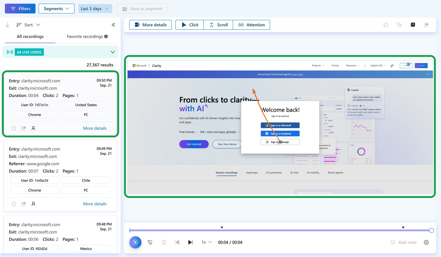Image resolution: width=441 pixels, height=257 pixels.
Task: Open the recording in a new window icon
Action: pyautogui.click(x=413, y=25)
